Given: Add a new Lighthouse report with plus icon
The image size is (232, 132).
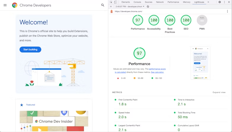Looking at the screenshot, I should [111, 6].
